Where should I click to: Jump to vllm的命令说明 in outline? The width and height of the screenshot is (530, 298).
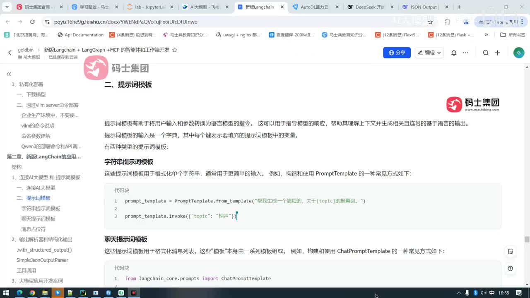pyautogui.click(x=38, y=125)
